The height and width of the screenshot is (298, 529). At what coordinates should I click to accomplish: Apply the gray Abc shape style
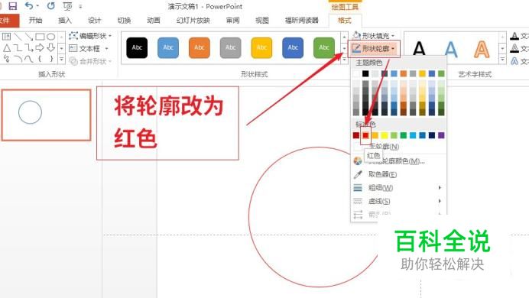[230, 47]
